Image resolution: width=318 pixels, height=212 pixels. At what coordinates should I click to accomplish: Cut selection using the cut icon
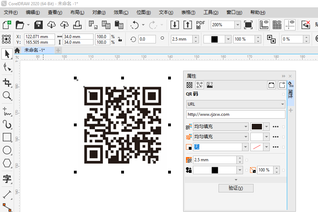tap(93, 25)
